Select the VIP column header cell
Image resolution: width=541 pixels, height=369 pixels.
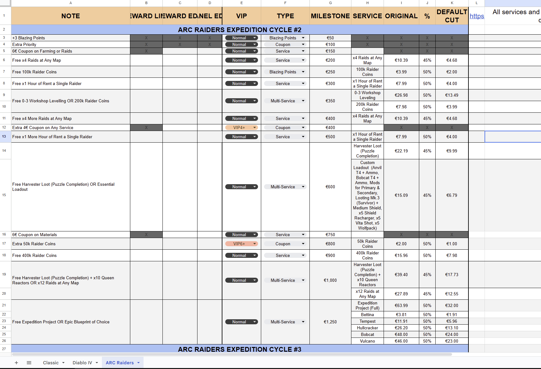coord(242,16)
